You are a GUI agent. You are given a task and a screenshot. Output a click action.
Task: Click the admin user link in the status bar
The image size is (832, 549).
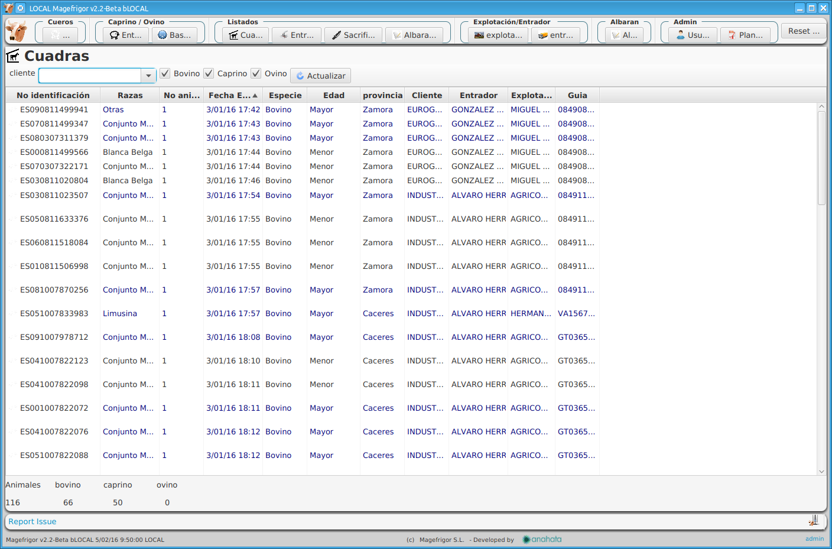(814, 538)
